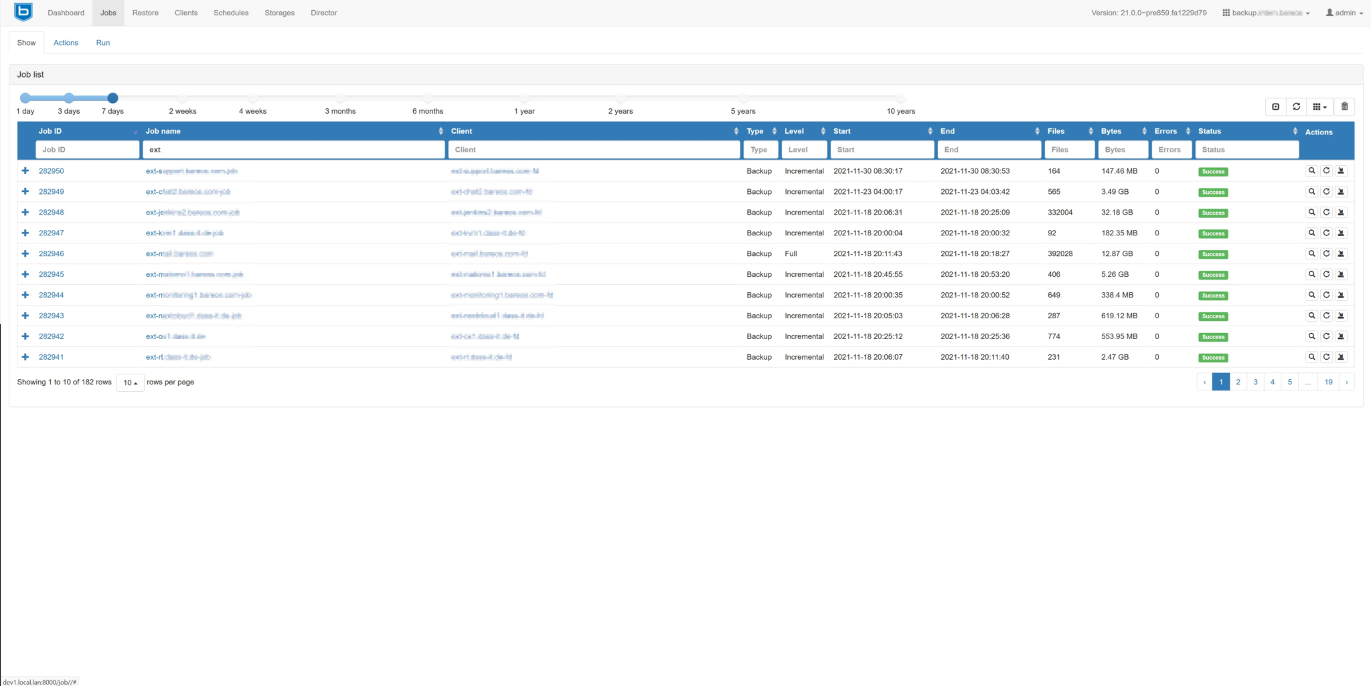Click magnifier icon for job 282946
The width and height of the screenshot is (1371, 686).
[1311, 254]
